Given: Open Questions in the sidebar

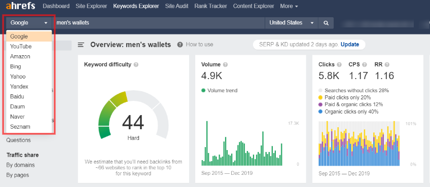Looking at the screenshot, I should pos(19,140).
